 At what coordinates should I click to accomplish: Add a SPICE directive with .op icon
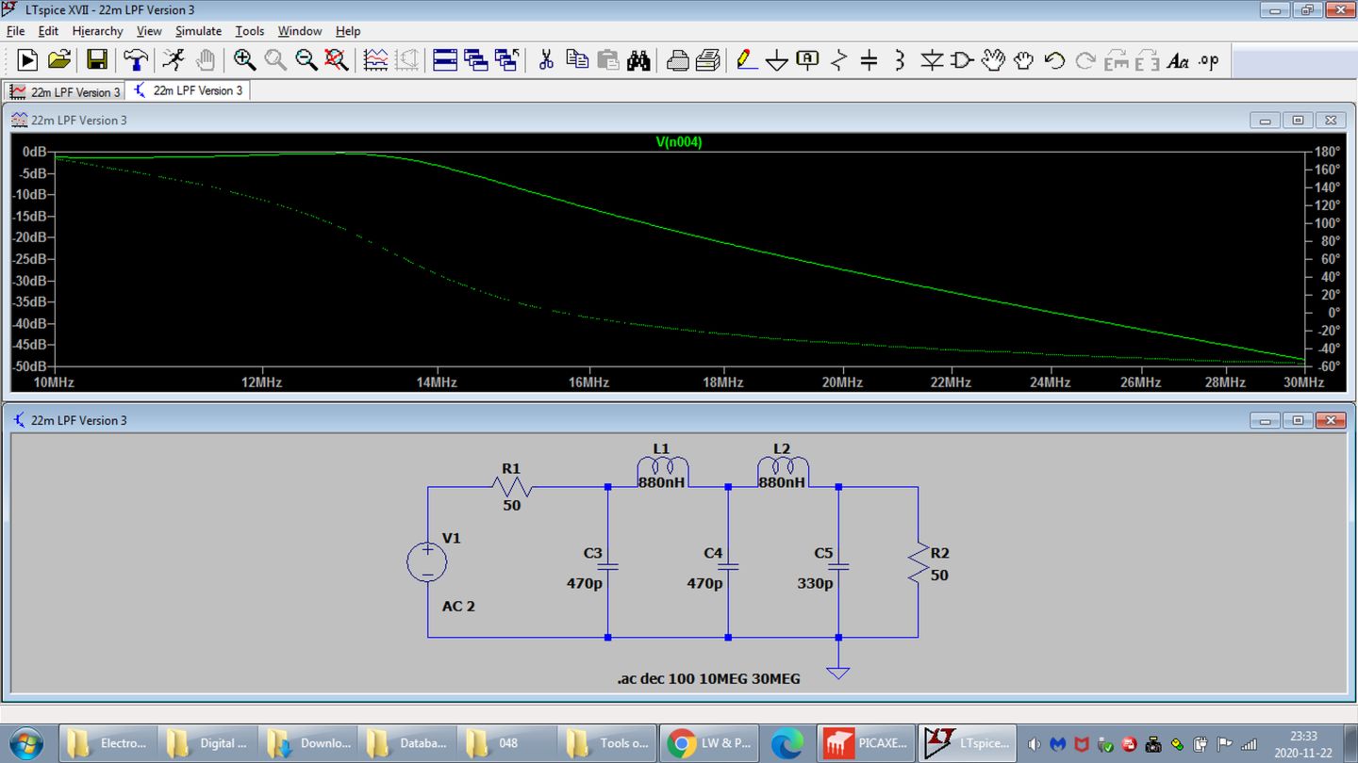(1208, 60)
